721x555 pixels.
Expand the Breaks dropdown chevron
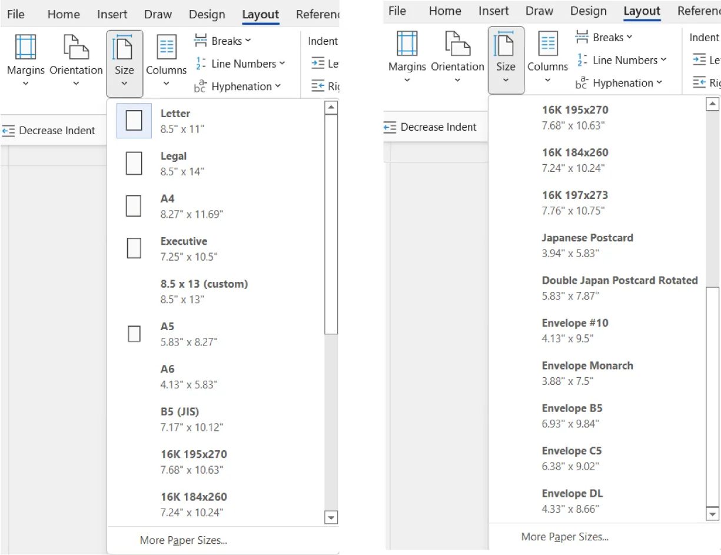click(x=248, y=40)
